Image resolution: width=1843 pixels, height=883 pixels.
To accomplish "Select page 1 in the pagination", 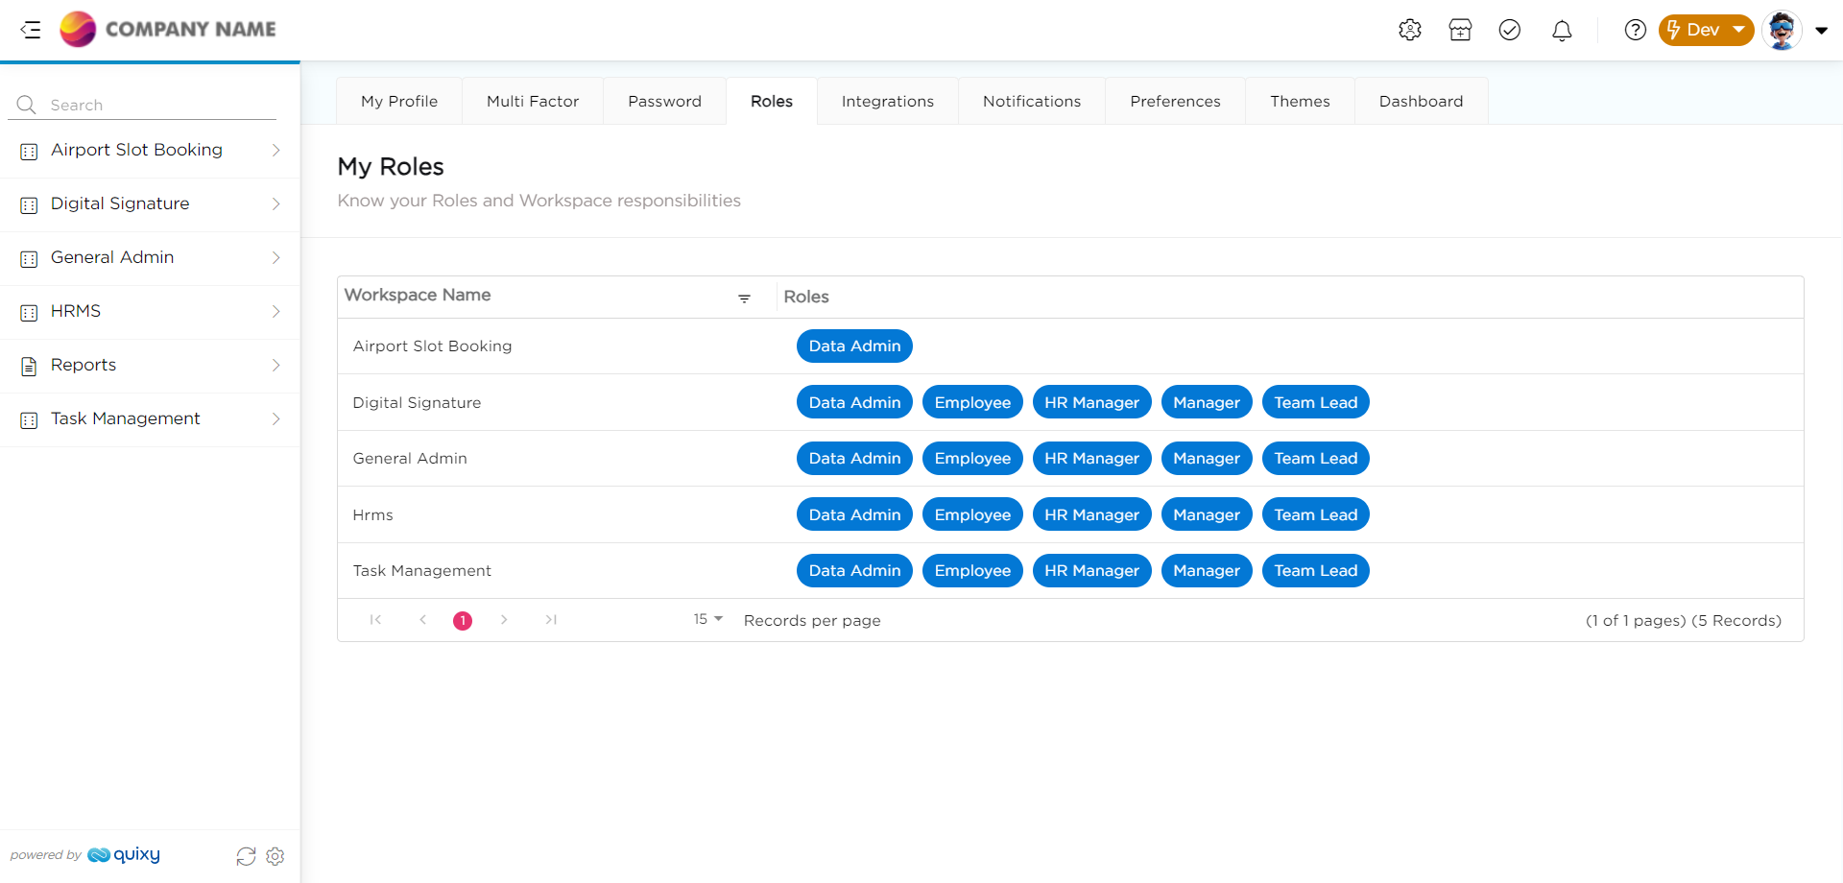I will tap(463, 621).
